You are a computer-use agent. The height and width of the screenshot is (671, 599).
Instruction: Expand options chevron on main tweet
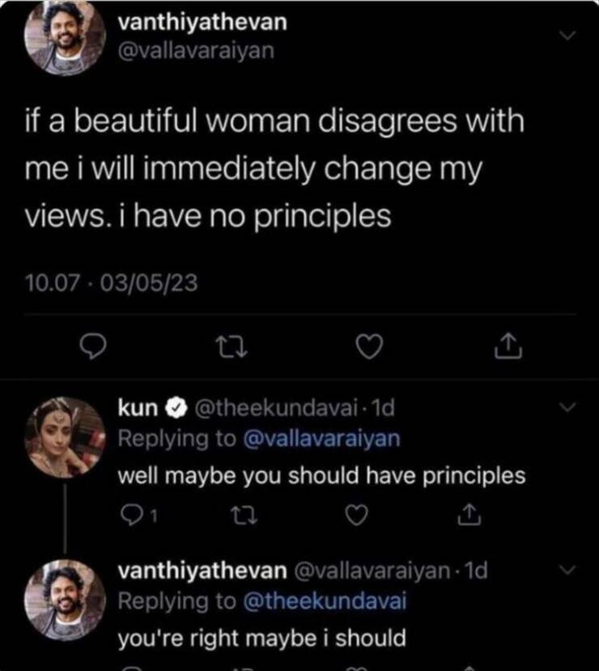[x=568, y=35]
